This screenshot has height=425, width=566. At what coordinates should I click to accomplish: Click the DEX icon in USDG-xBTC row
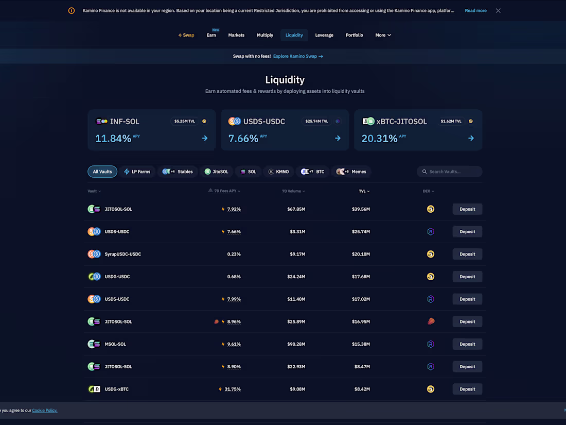click(431, 389)
